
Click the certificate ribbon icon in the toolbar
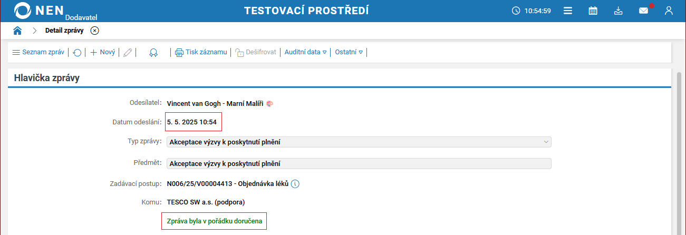153,53
